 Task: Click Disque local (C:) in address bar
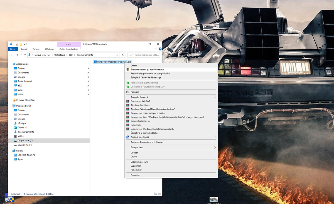click(42, 55)
